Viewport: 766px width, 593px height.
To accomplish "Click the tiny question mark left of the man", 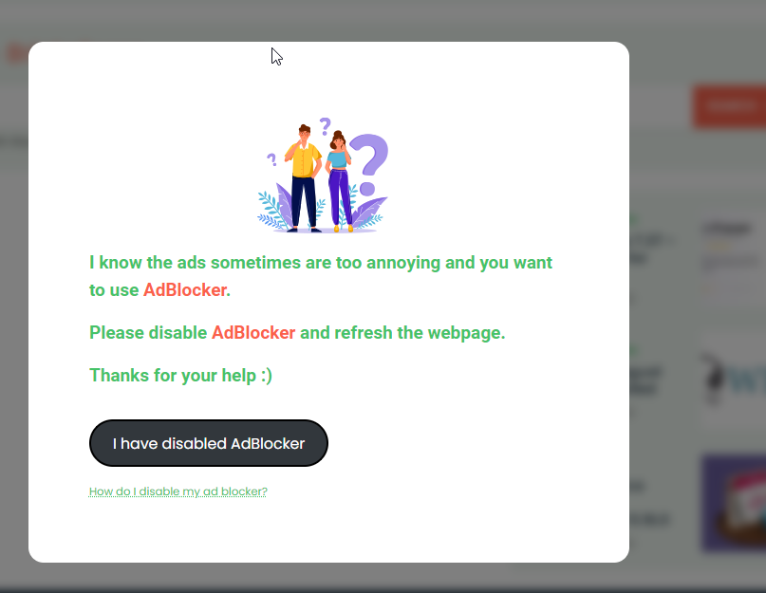I will [271, 159].
